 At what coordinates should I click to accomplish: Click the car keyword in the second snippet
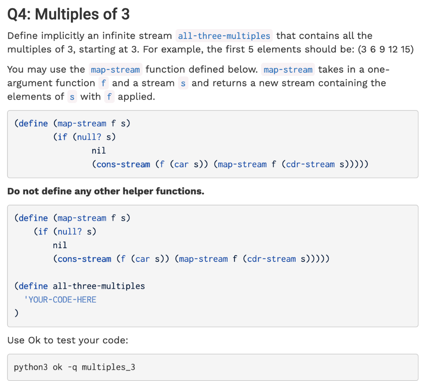(142, 259)
